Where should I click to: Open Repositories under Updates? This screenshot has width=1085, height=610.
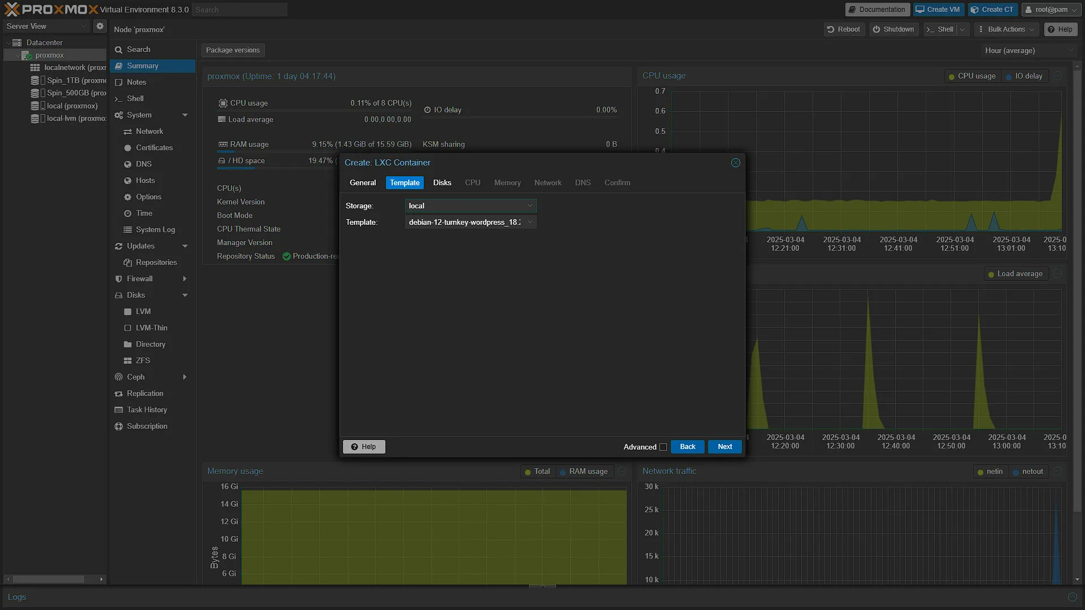click(x=157, y=262)
